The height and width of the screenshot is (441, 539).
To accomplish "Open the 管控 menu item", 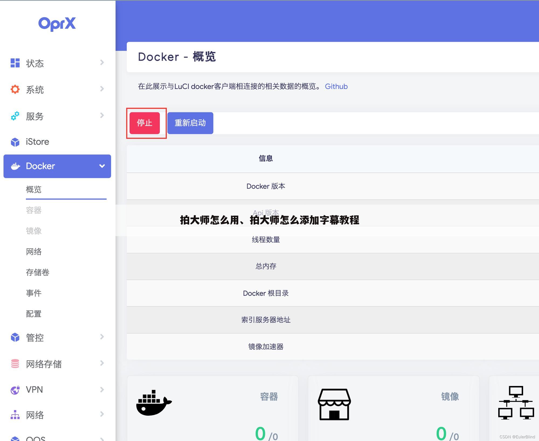I will click(x=57, y=337).
